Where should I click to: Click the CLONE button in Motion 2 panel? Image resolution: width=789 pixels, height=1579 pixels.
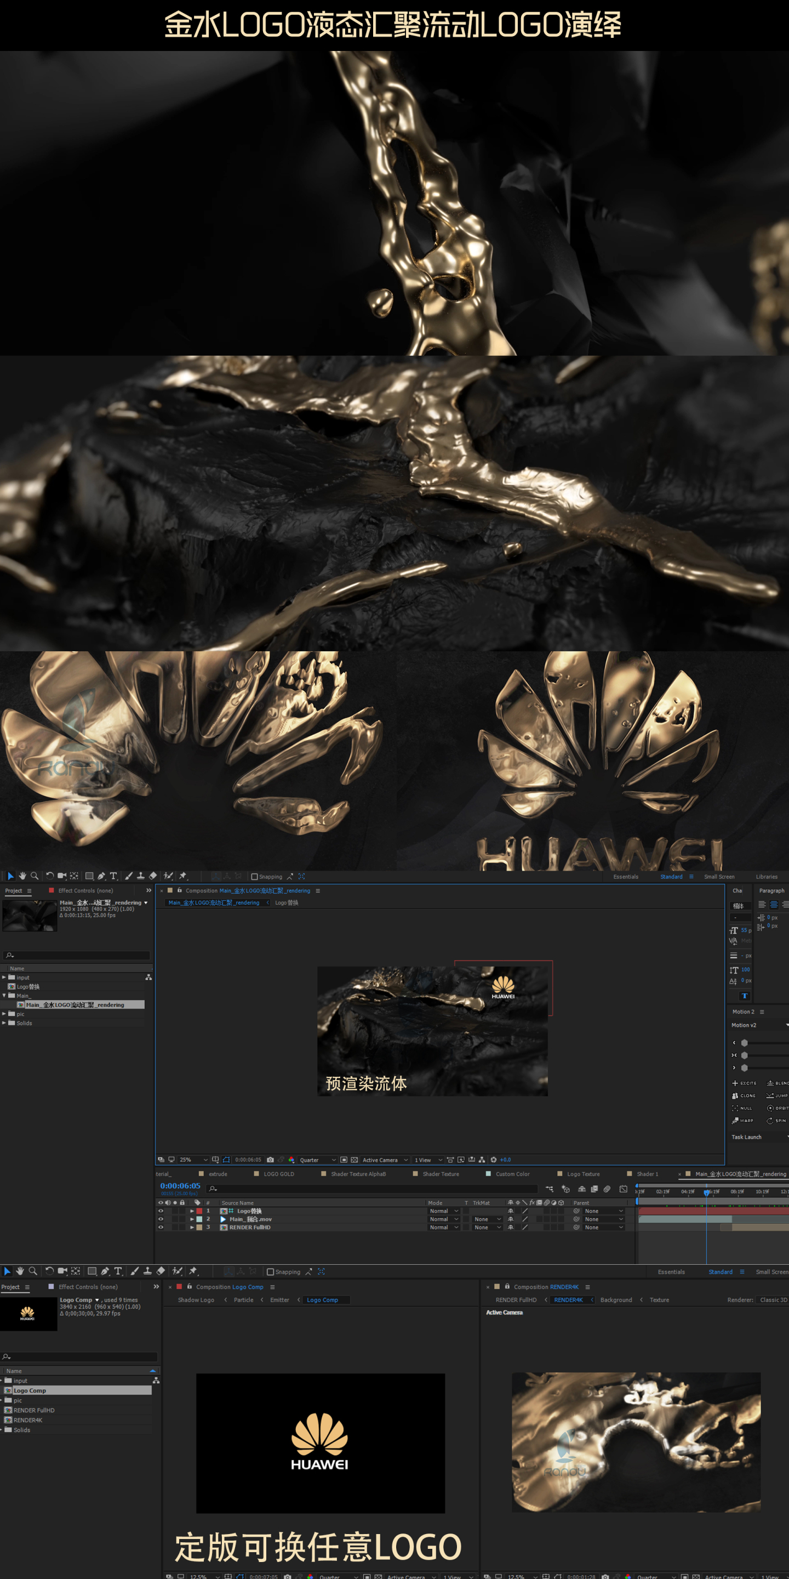[744, 1095]
